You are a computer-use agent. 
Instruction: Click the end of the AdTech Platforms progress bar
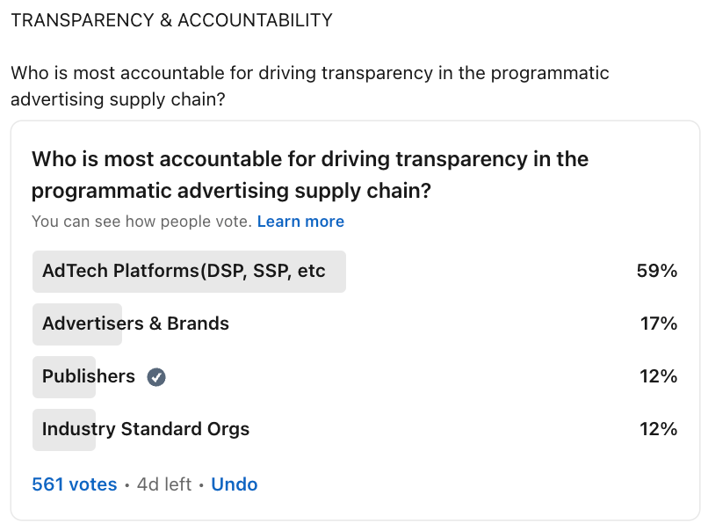coord(343,272)
